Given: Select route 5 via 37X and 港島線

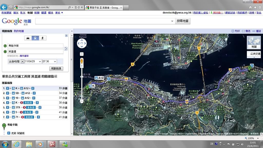Looking at the screenshot, I should 35,108.
